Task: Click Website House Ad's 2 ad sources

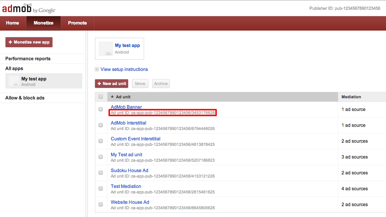Action: (x=355, y=204)
